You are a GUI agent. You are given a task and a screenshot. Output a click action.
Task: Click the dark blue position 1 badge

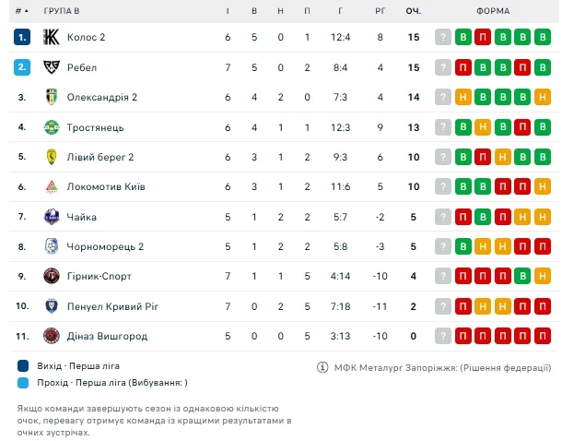23,38
